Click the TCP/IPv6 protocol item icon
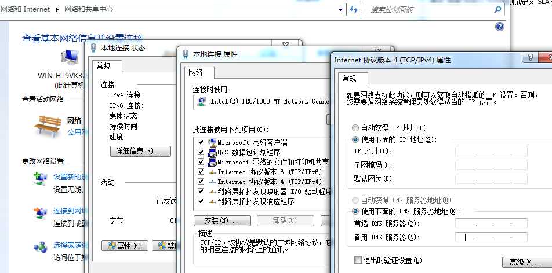This screenshot has height=273, width=552. (x=212, y=172)
